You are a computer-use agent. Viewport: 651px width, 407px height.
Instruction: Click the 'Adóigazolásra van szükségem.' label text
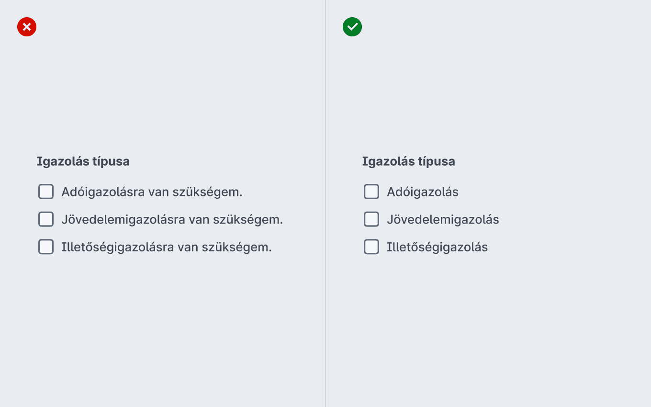[x=152, y=192]
